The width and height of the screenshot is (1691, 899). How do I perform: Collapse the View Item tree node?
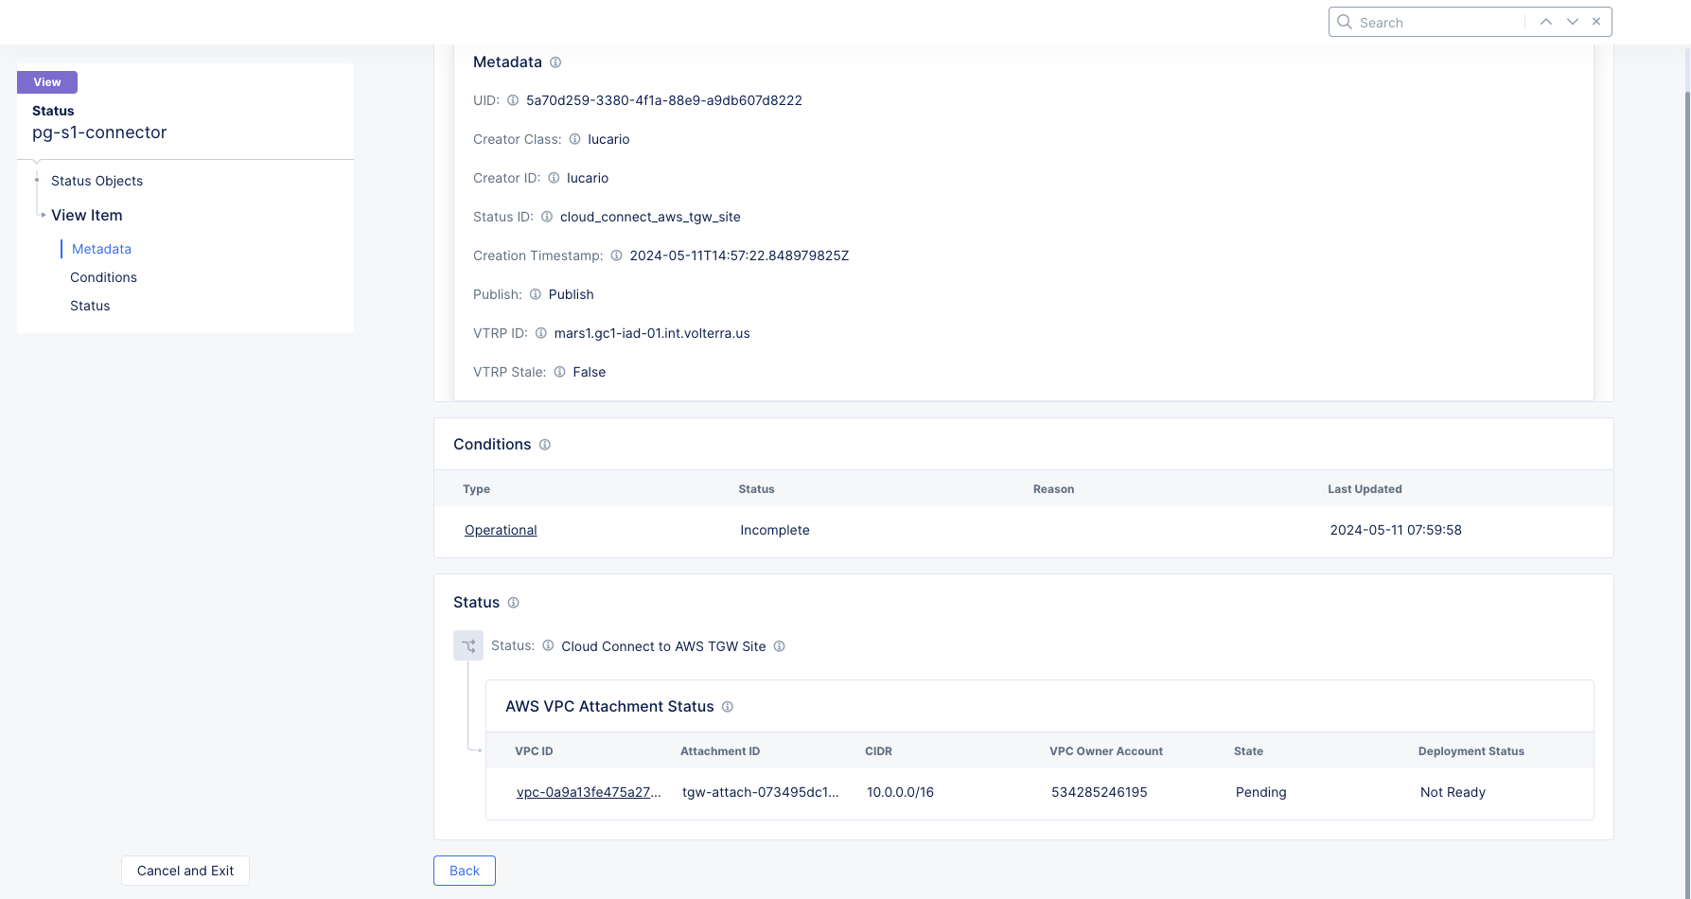(43, 215)
